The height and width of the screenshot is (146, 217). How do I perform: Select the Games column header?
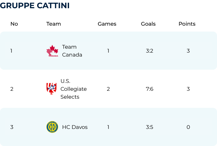click(x=107, y=24)
